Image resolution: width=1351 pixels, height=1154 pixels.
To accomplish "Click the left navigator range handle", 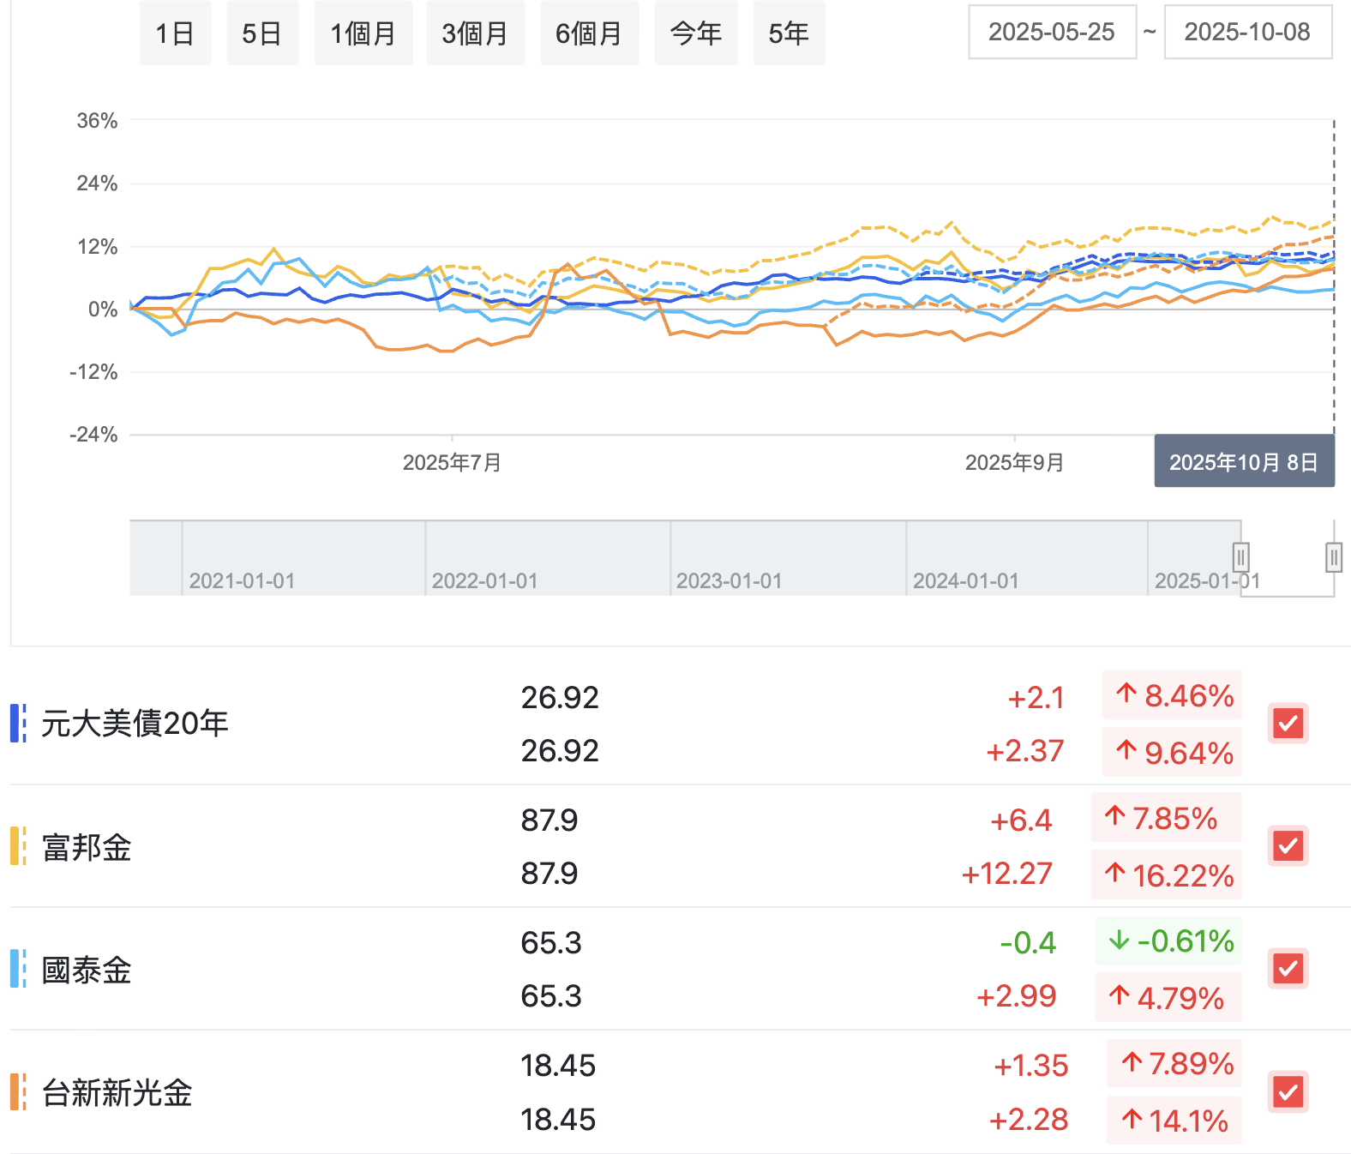I will [x=1240, y=557].
